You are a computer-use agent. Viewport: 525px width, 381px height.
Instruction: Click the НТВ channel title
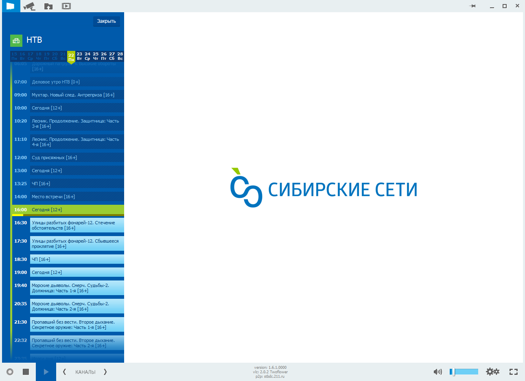34,40
